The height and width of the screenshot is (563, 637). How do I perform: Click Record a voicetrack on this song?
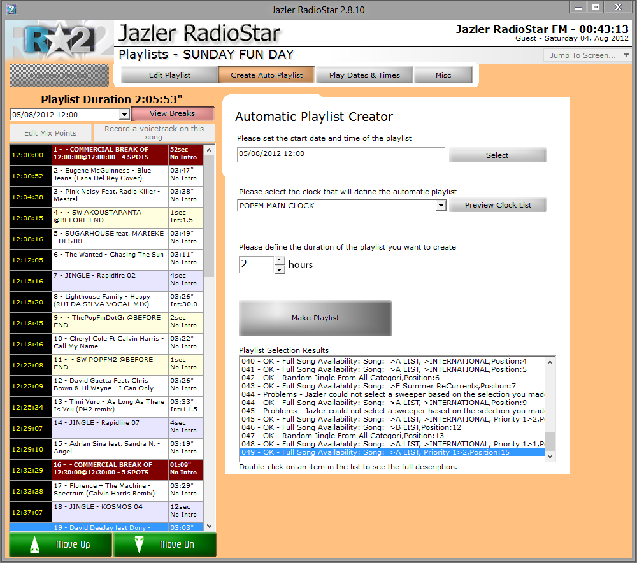click(x=154, y=133)
